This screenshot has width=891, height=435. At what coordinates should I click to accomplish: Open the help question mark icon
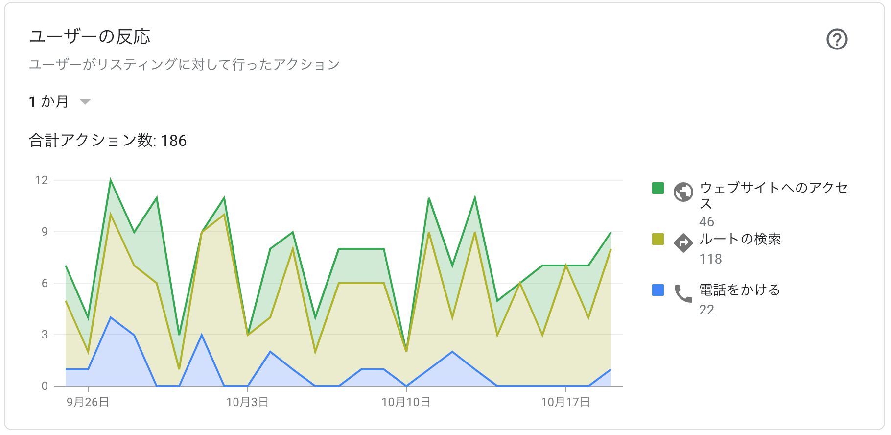(x=837, y=39)
